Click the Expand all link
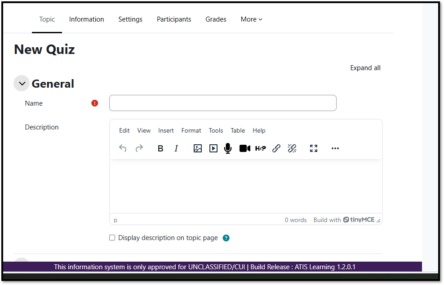Image resolution: width=444 pixels, height=285 pixels. click(x=365, y=68)
